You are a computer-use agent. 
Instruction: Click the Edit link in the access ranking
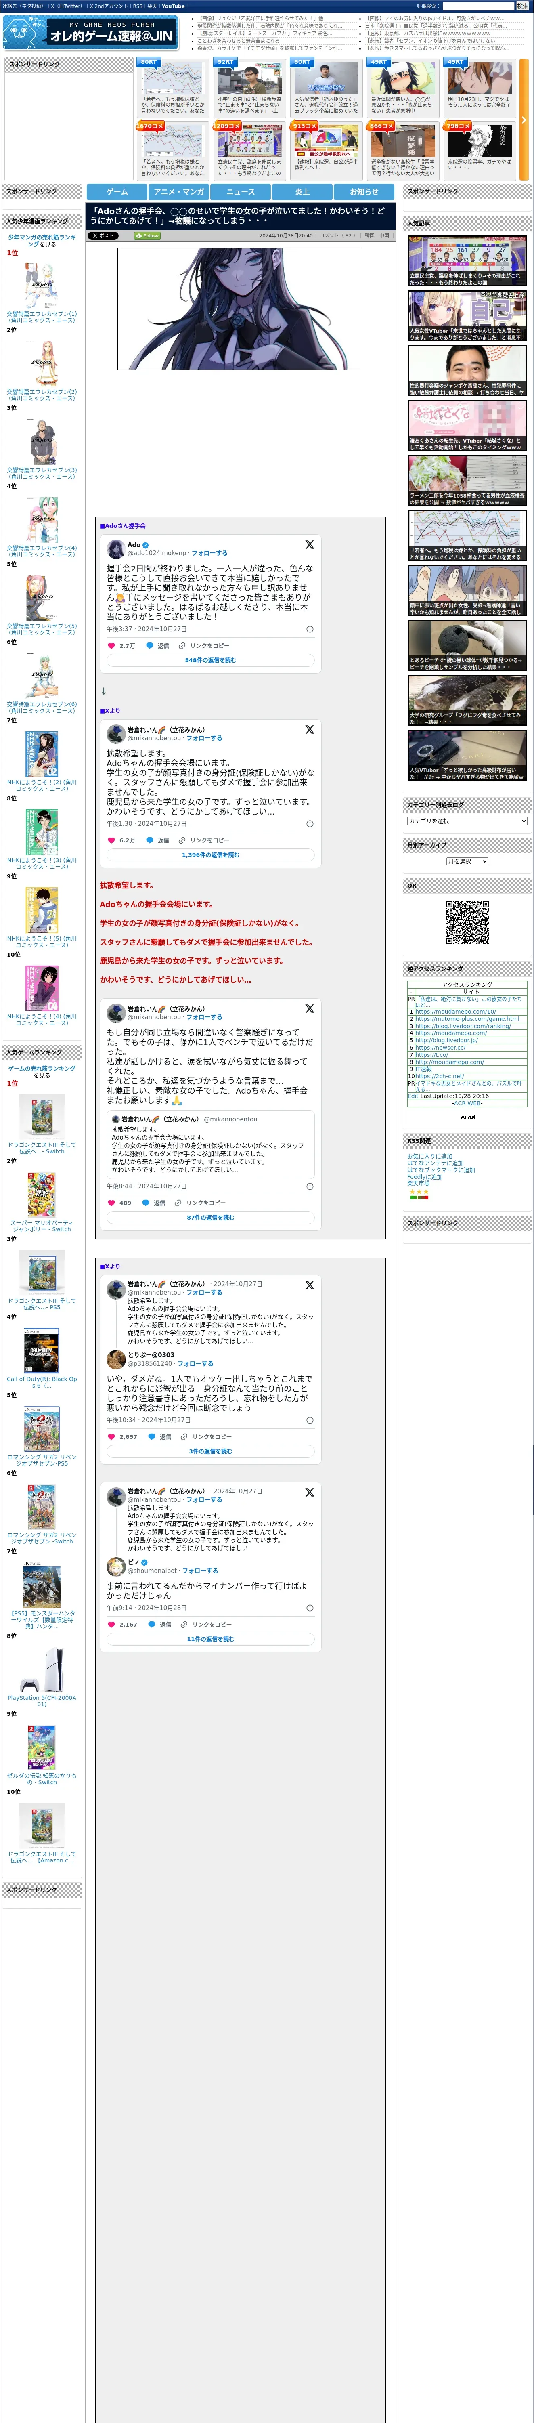413,1096
